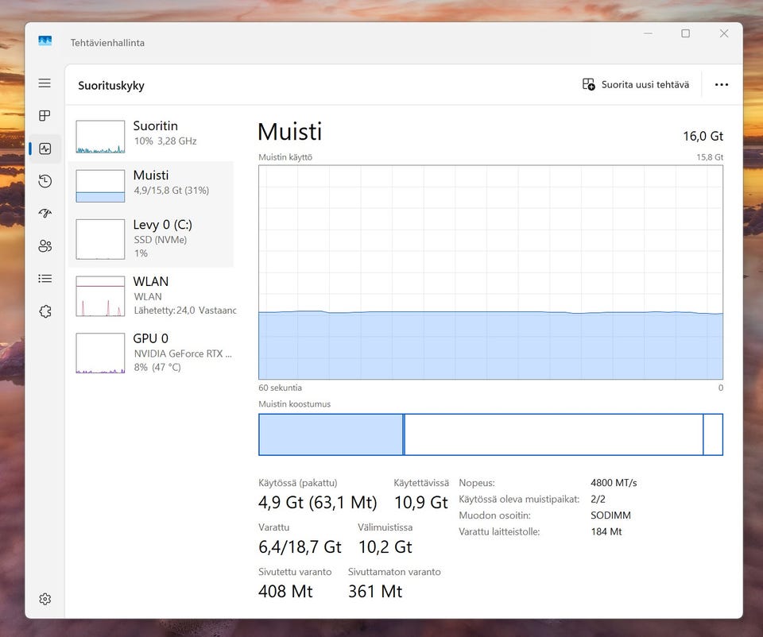The image size is (763, 637).
Task: Open Services page puzzle icon
Action: point(45,311)
